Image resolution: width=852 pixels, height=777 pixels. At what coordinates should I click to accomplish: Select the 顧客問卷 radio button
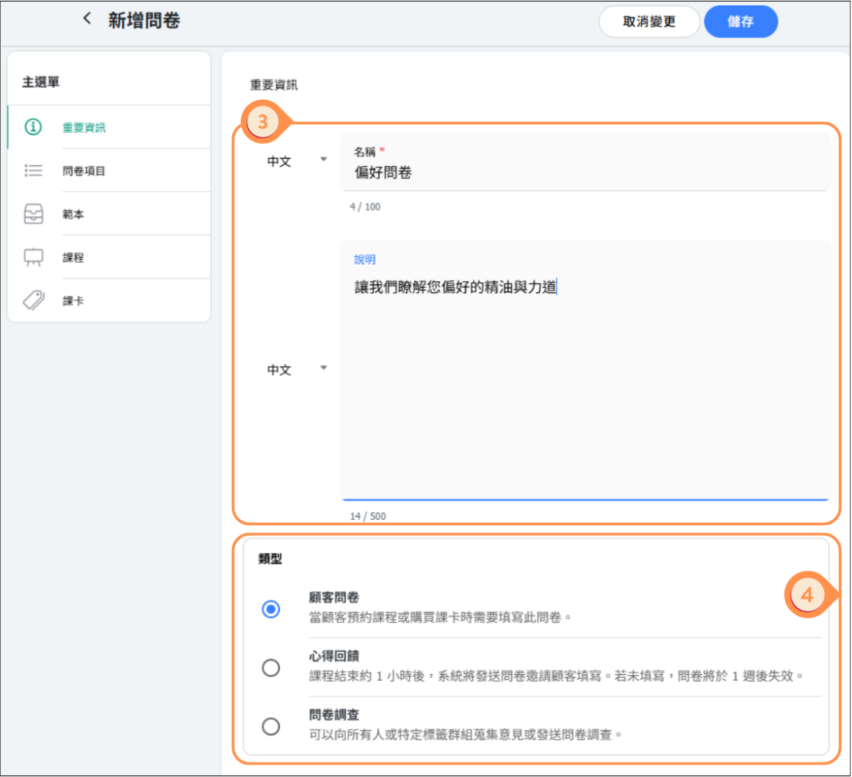pyautogui.click(x=271, y=609)
